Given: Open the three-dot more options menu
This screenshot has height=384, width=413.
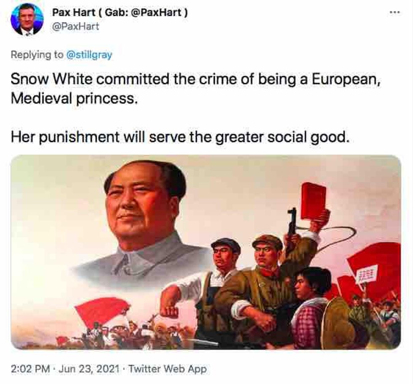Looking at the screenshot, I should coord(395,12).
